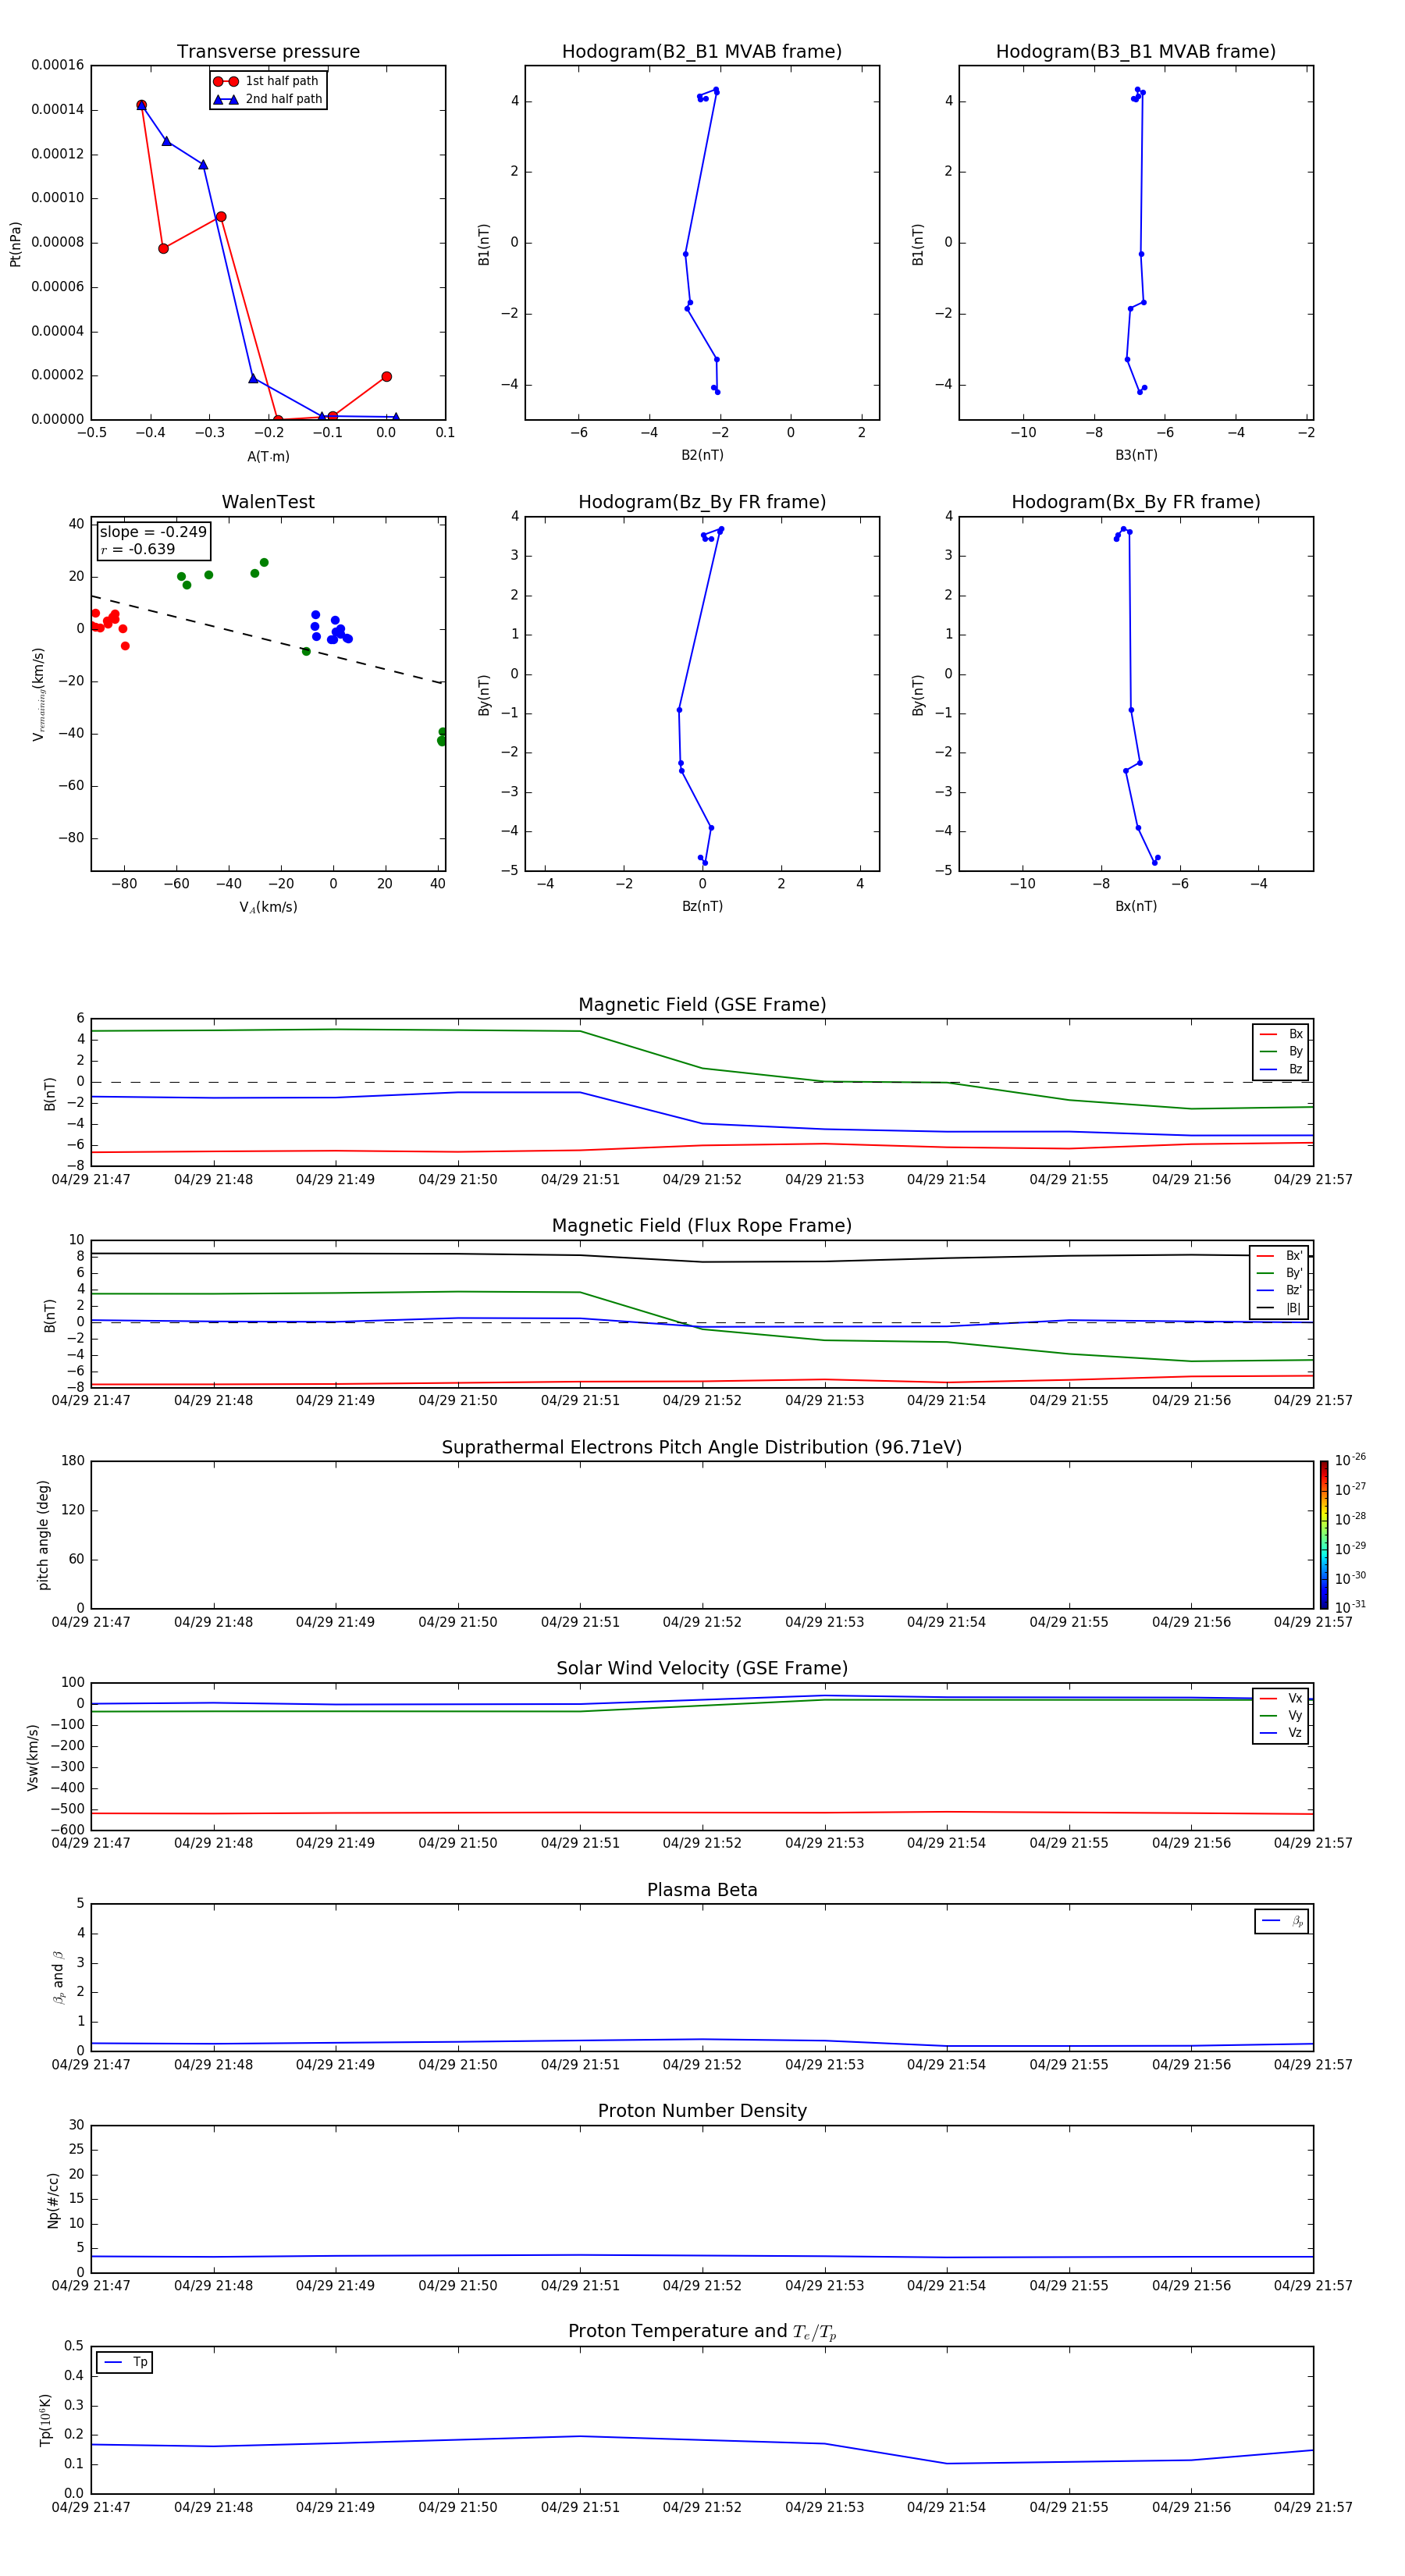Click the 'V_A(km/s)' x-axis label

(x=268, y=908)
